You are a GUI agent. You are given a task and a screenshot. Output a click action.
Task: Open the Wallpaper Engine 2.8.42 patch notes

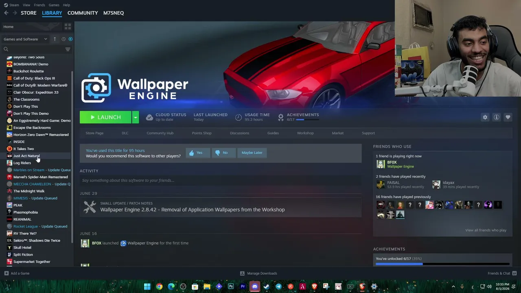(x=193, y=210)
